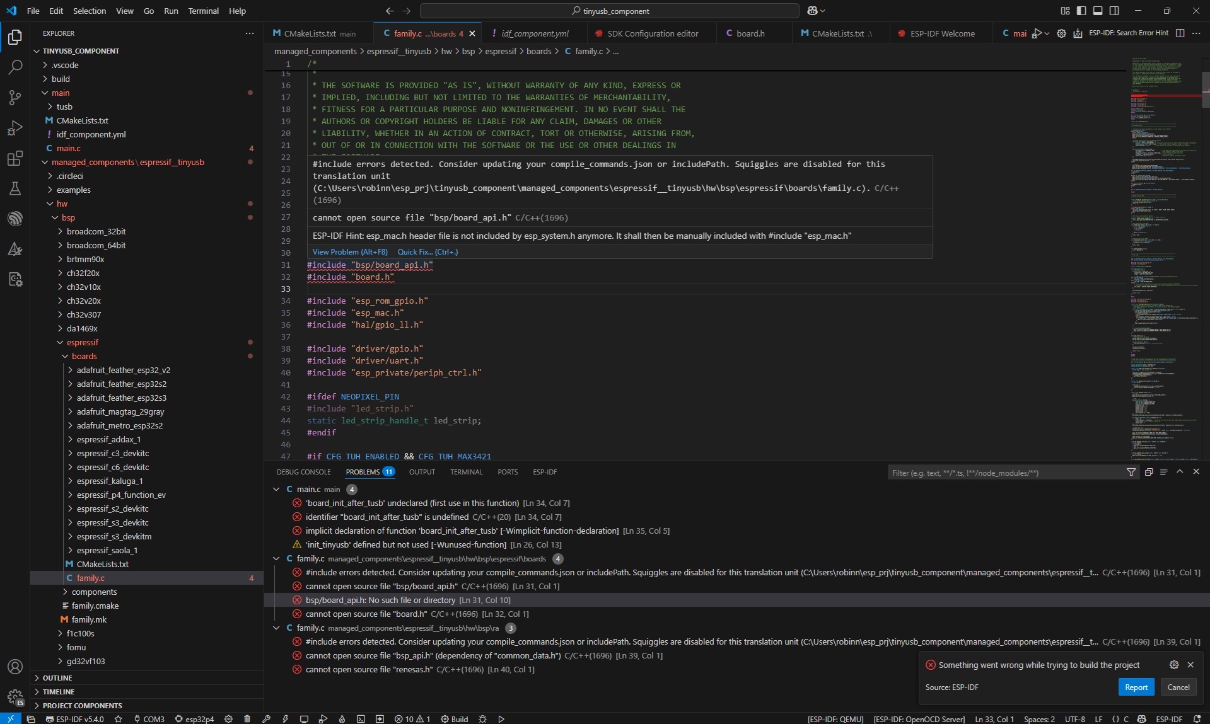Toggle the bottom panel layout button
The image size is (1210, 724).
(x=1098, y=11)
